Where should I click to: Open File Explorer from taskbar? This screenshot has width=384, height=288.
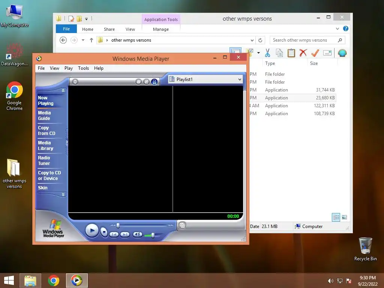(30, 280)
